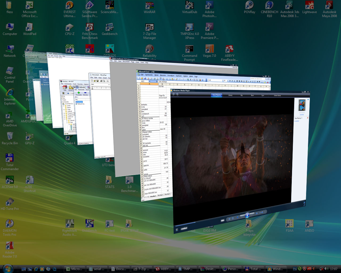Switch to the 7-Zip taskbar button

[x=141, y=269]
